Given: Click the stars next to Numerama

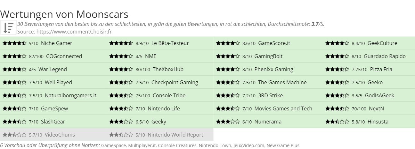Looking at the screenshot, I should [228, 122].
